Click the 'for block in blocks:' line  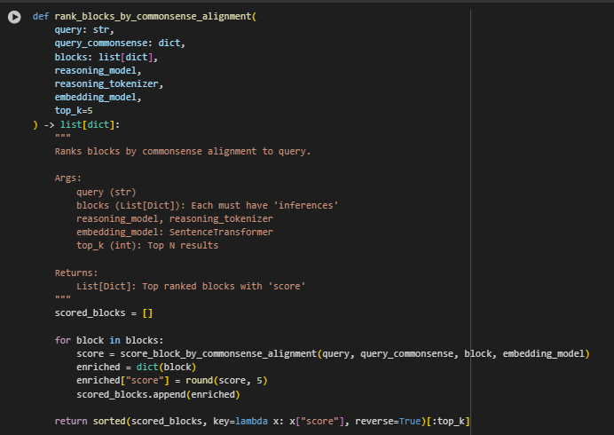click(109, 340)
